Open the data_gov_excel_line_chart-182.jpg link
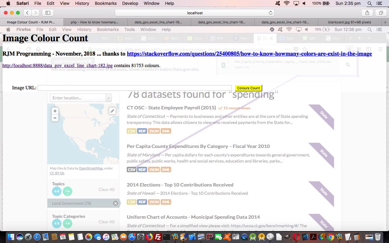Screen dimensions: 389x243 click(x=57, y=66)
